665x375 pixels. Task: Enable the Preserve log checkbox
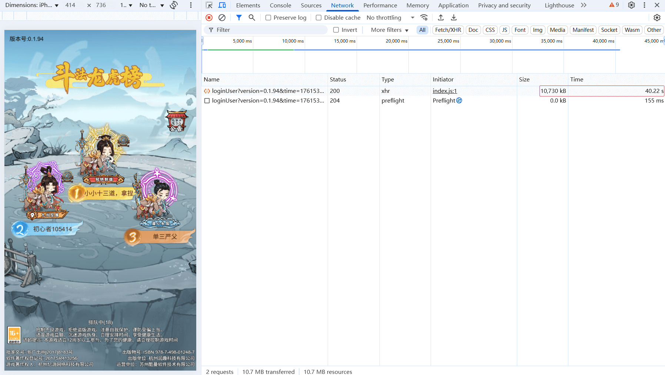click(268, 18)
